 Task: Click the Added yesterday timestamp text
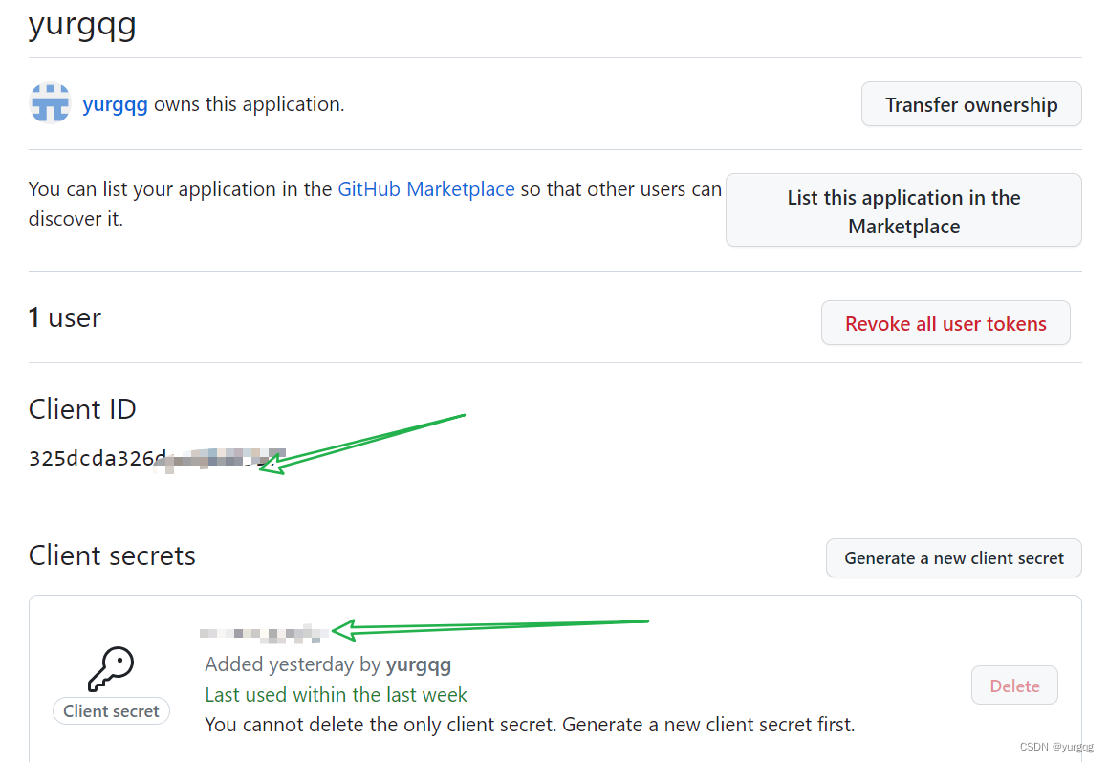277,664
